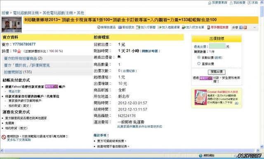Click the 電玩遊戲與主機 breadcrumb link
The height and width of the screenshot is (159, 264).
tap(26, 13)
